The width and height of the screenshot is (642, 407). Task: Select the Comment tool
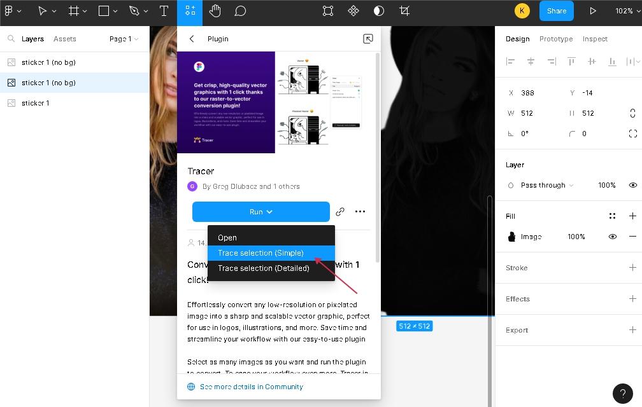240,11
